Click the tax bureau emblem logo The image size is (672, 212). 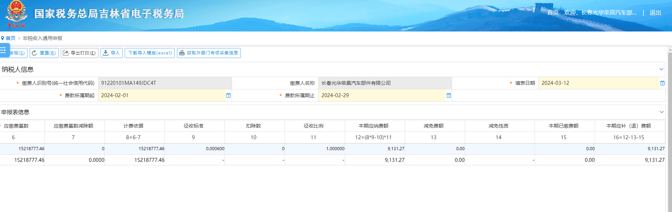pyautogui.click(x=16, y=14)
